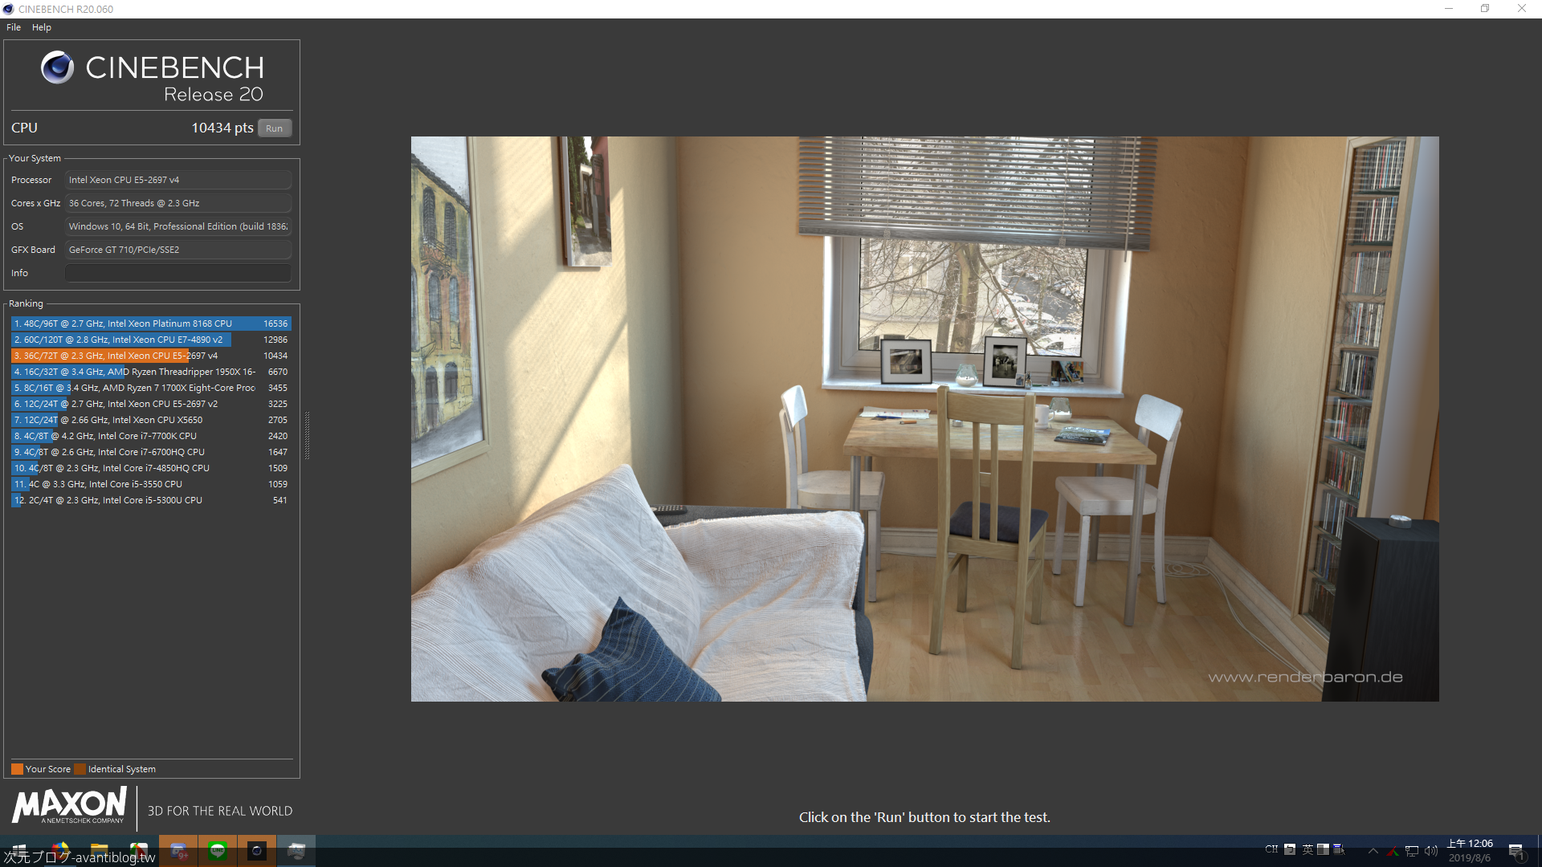Select ranking row 5 Ryzen 7 1700X
Viewport: 1542px width, 867px height.
(151, 388)
